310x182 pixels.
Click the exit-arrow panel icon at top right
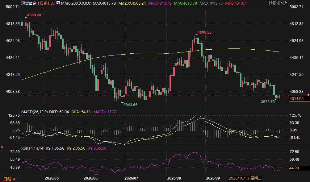[286, 3]
